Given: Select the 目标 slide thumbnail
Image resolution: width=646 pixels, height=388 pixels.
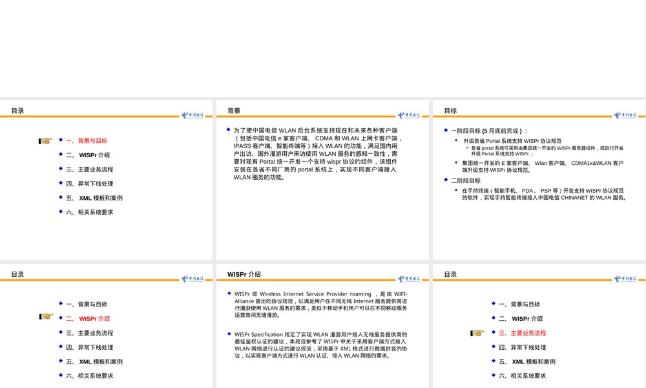Looking at the screenshot, I should click(539, 180).
